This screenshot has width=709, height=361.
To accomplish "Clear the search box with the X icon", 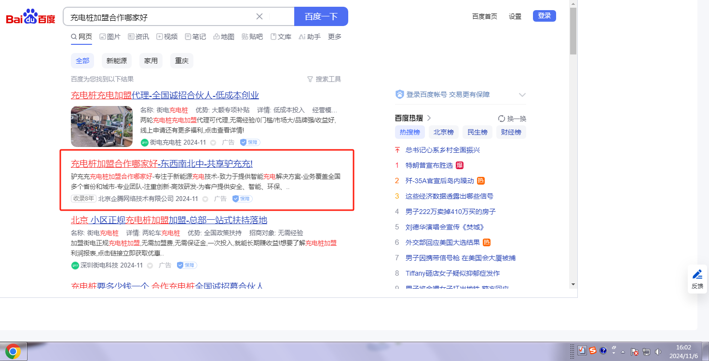I will (259, 16).
